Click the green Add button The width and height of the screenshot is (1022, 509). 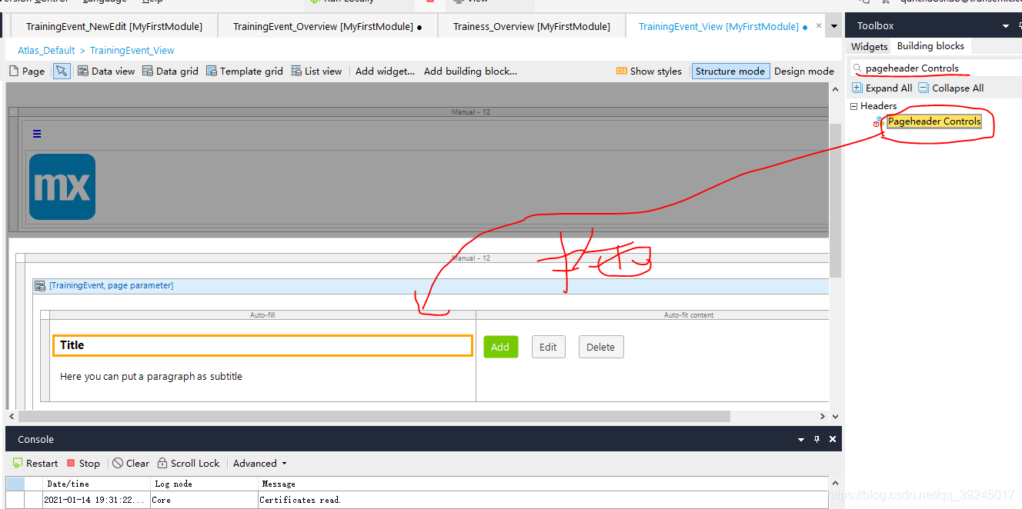pos(500,348)
